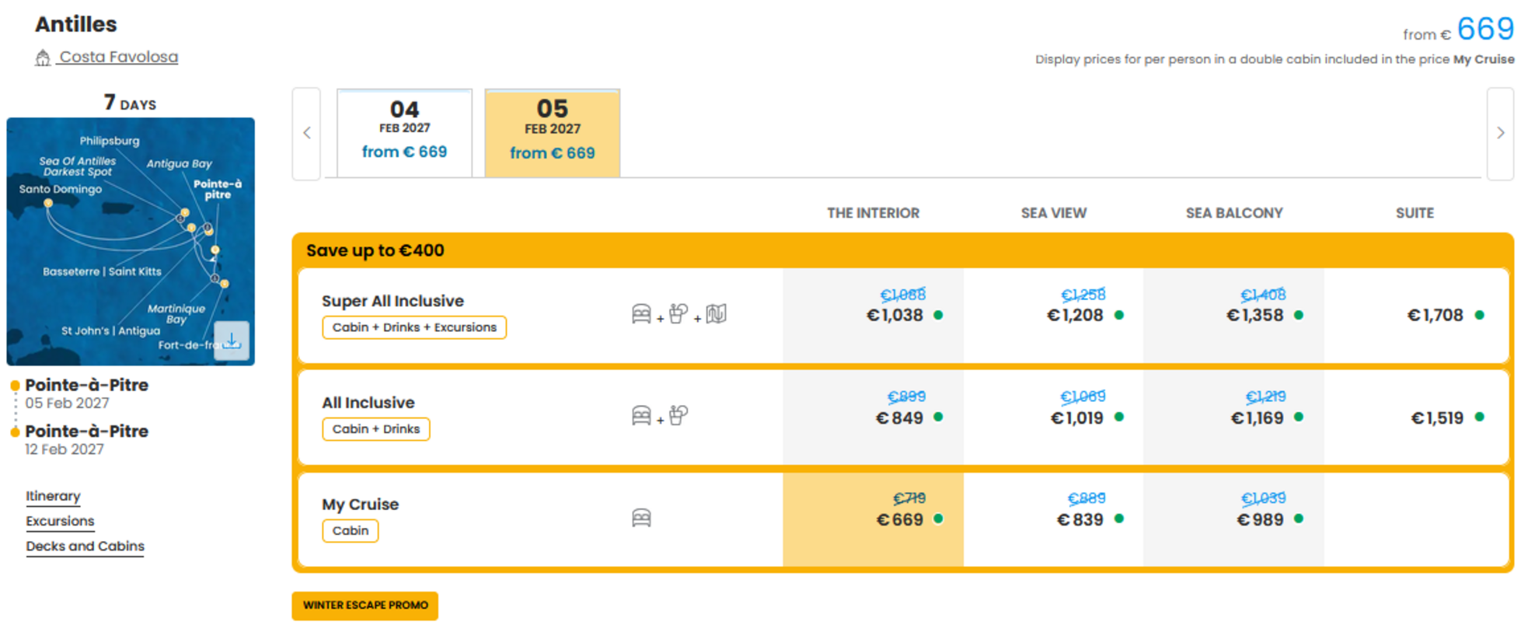Click the map download icon

(x=232, y=341)
